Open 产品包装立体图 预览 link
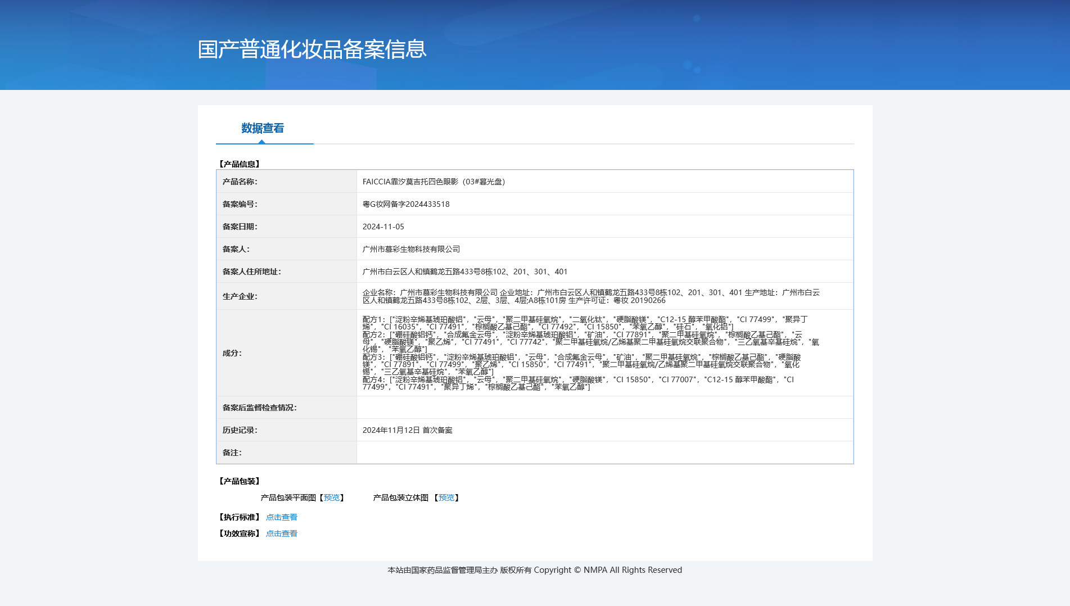1070x606 pixels. [x=446, y=498]
